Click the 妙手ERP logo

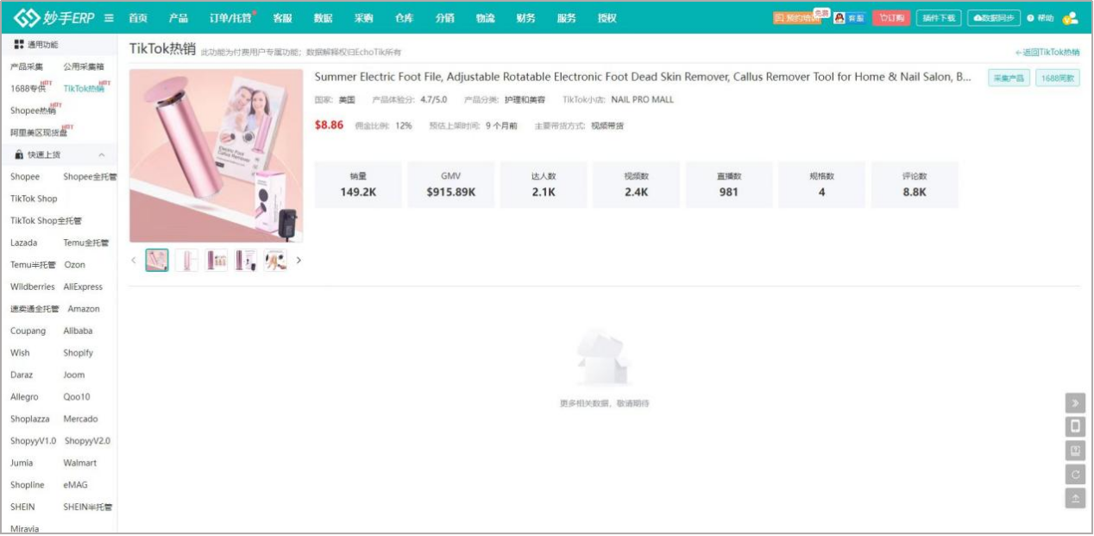pyautogui.click(x=53, y=17)
